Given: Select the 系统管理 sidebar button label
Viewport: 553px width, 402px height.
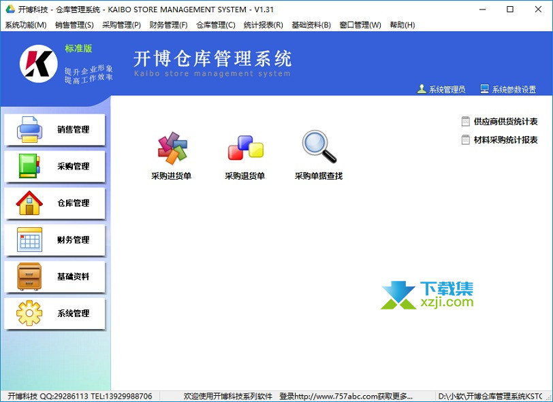Looking at the screenshot, I should point(74,314).
